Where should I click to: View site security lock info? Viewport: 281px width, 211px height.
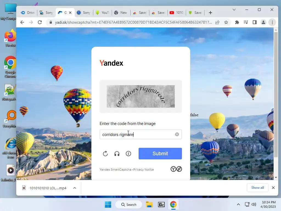point(51,22)
